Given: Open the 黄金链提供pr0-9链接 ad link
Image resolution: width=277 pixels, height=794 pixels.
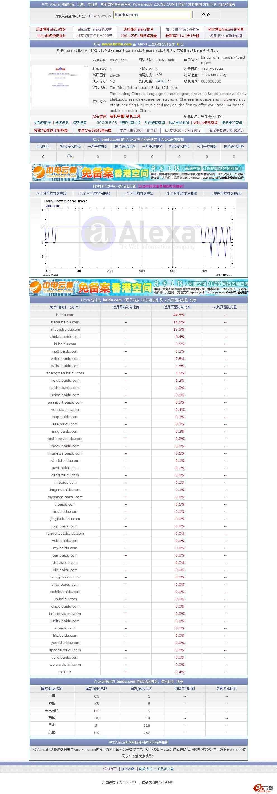Looking at the screenshot, I should coord(226,130).
